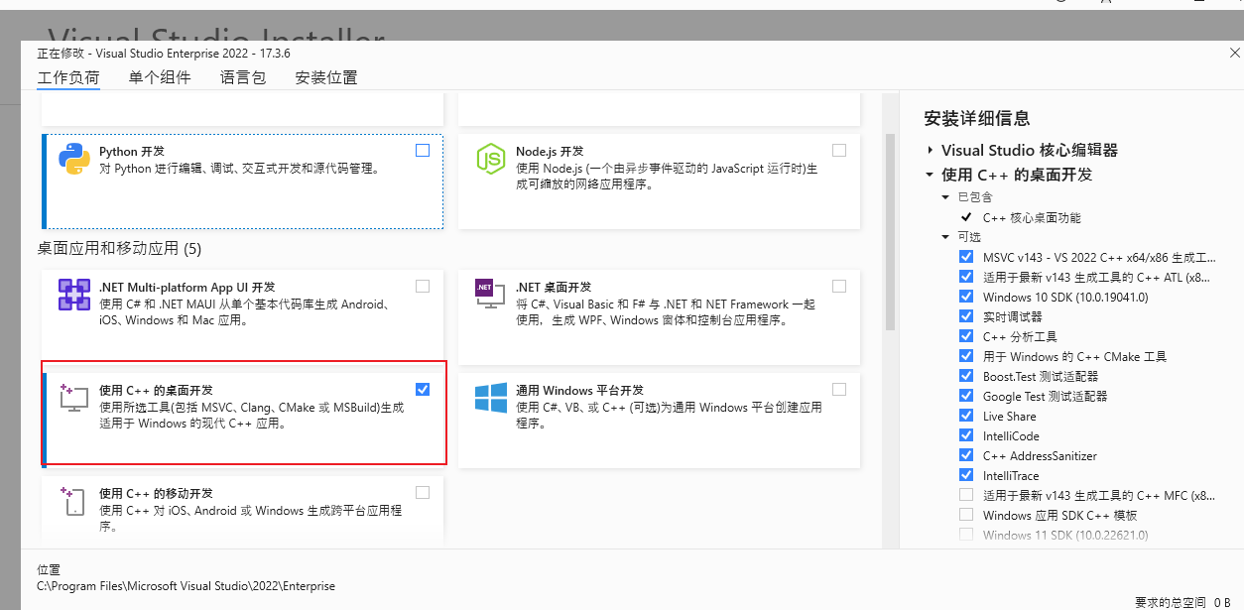Switch to 工作负荷 tab
1244x610 pixels.
coord(68,77)
